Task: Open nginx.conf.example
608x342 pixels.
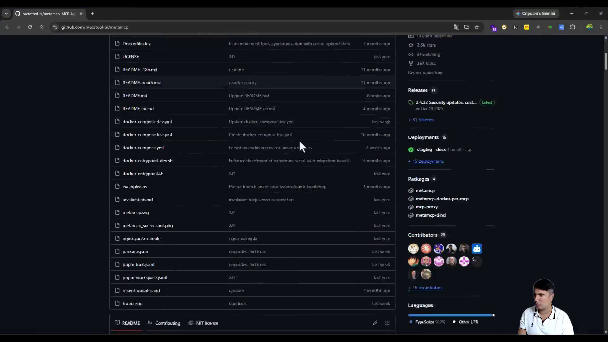Action: 142,238
